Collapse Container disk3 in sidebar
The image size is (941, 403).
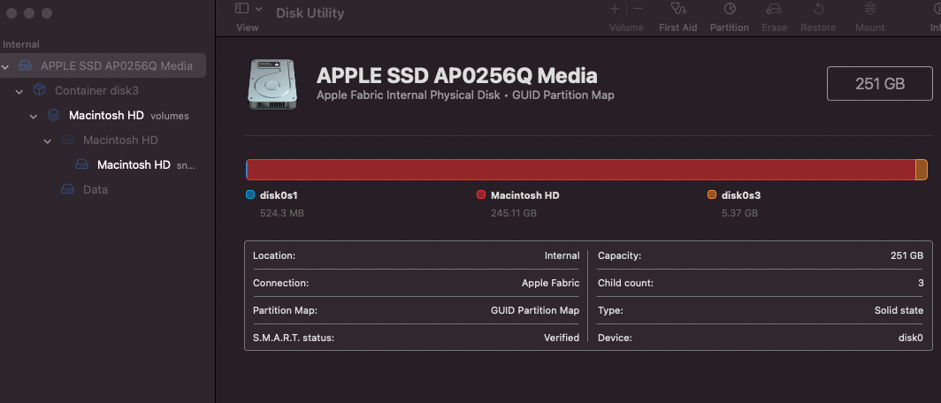[19, 91]
